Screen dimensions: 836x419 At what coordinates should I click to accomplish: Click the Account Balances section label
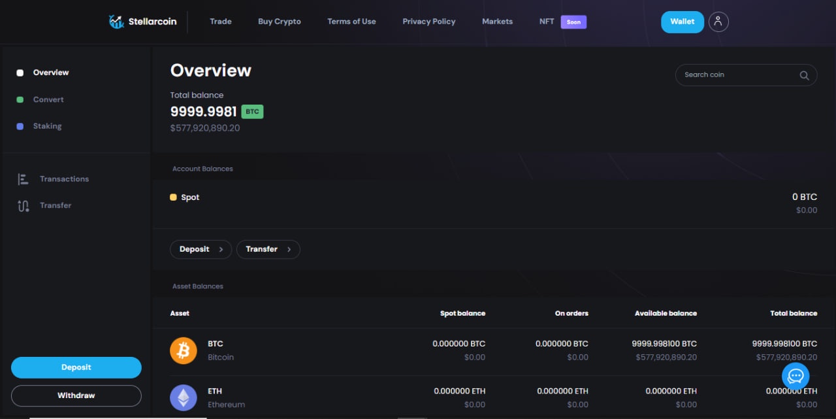click(x=202, y=169)
